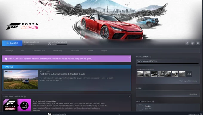Click the Forza Horizon 6 hero logo
Viewport: 203px width, 115px height.
click(x=22, y=26)
